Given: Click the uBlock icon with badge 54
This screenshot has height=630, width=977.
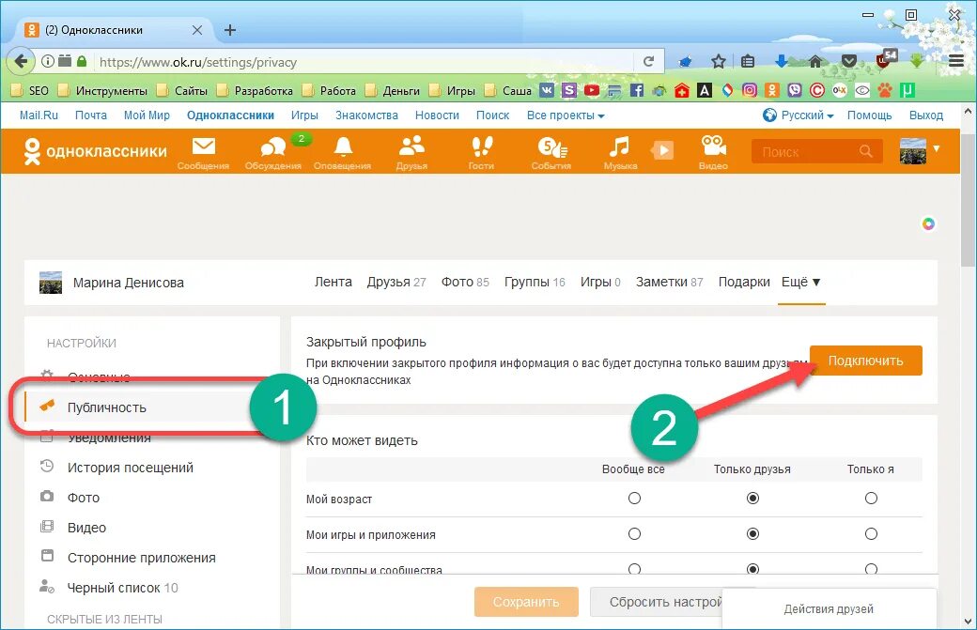Looking at the screenshot, I should (885, 58).
